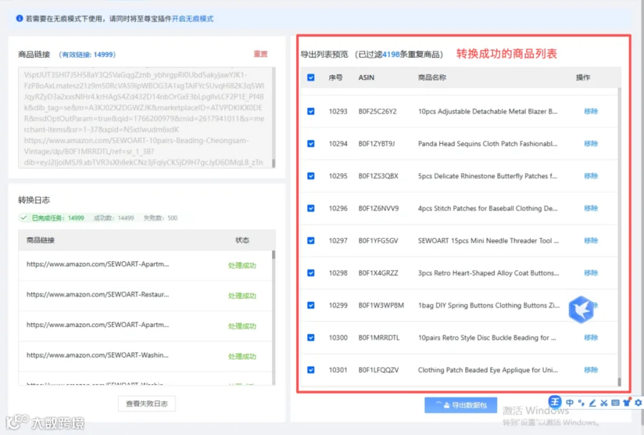Uncheck the checkbox for row 10294
This screenshot has height=435, width=644.
pyautogui.click(x=311, y=143)
